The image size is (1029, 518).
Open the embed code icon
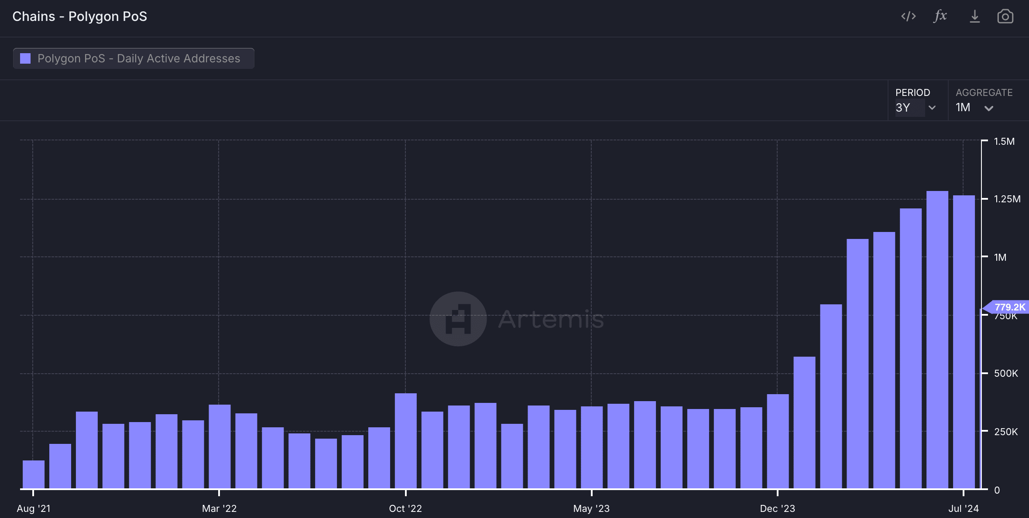pos(908,17)
